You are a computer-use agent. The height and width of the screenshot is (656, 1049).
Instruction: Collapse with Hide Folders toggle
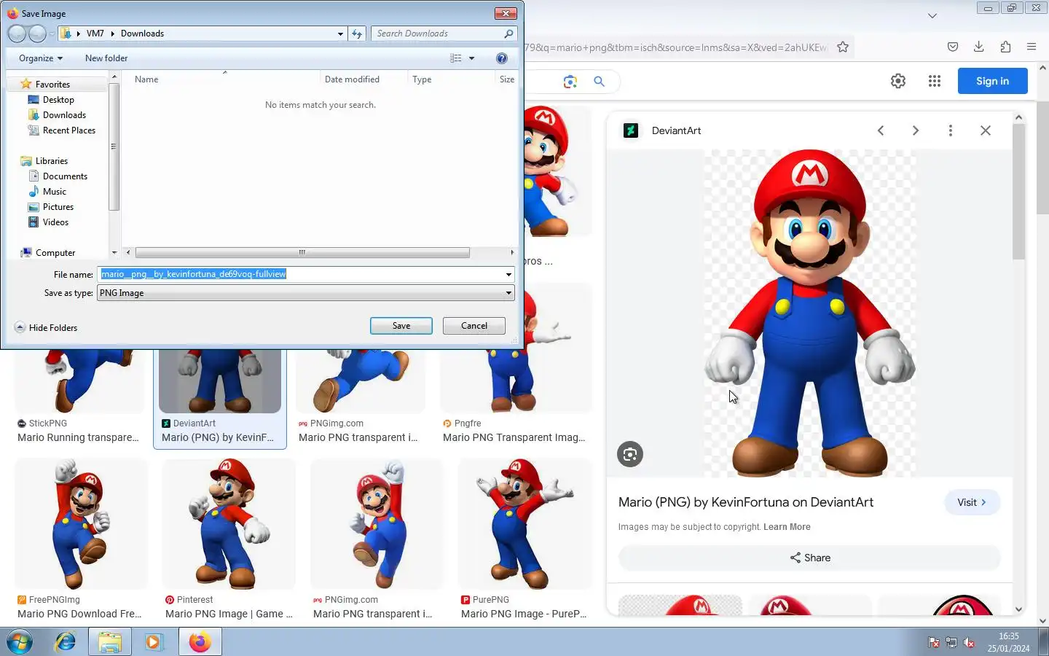pyautogui.click(x=46, y=328)
